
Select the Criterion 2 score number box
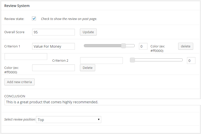[191, 61]
